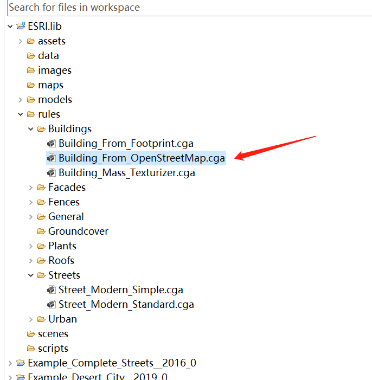Select Building_From_OpenStreetMap.cga file name
372x380 pixels.
(142, 158)
